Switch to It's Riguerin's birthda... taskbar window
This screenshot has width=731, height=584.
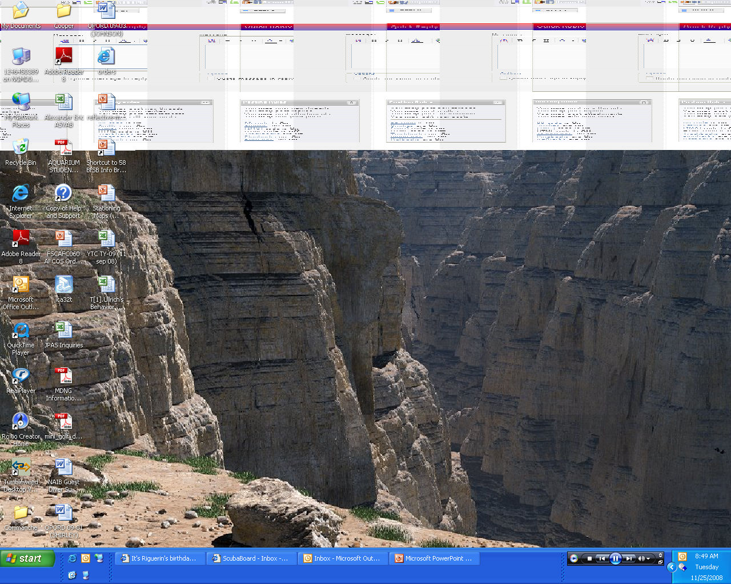point(160,558)
